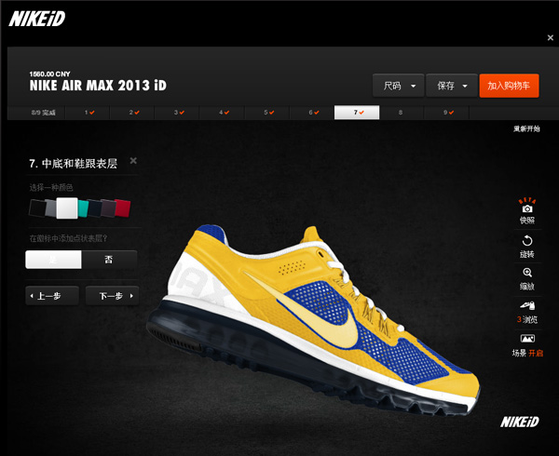Choose the dark plum color swatch
This screenshot has width=559, height=456.
(x=108, y=208)
